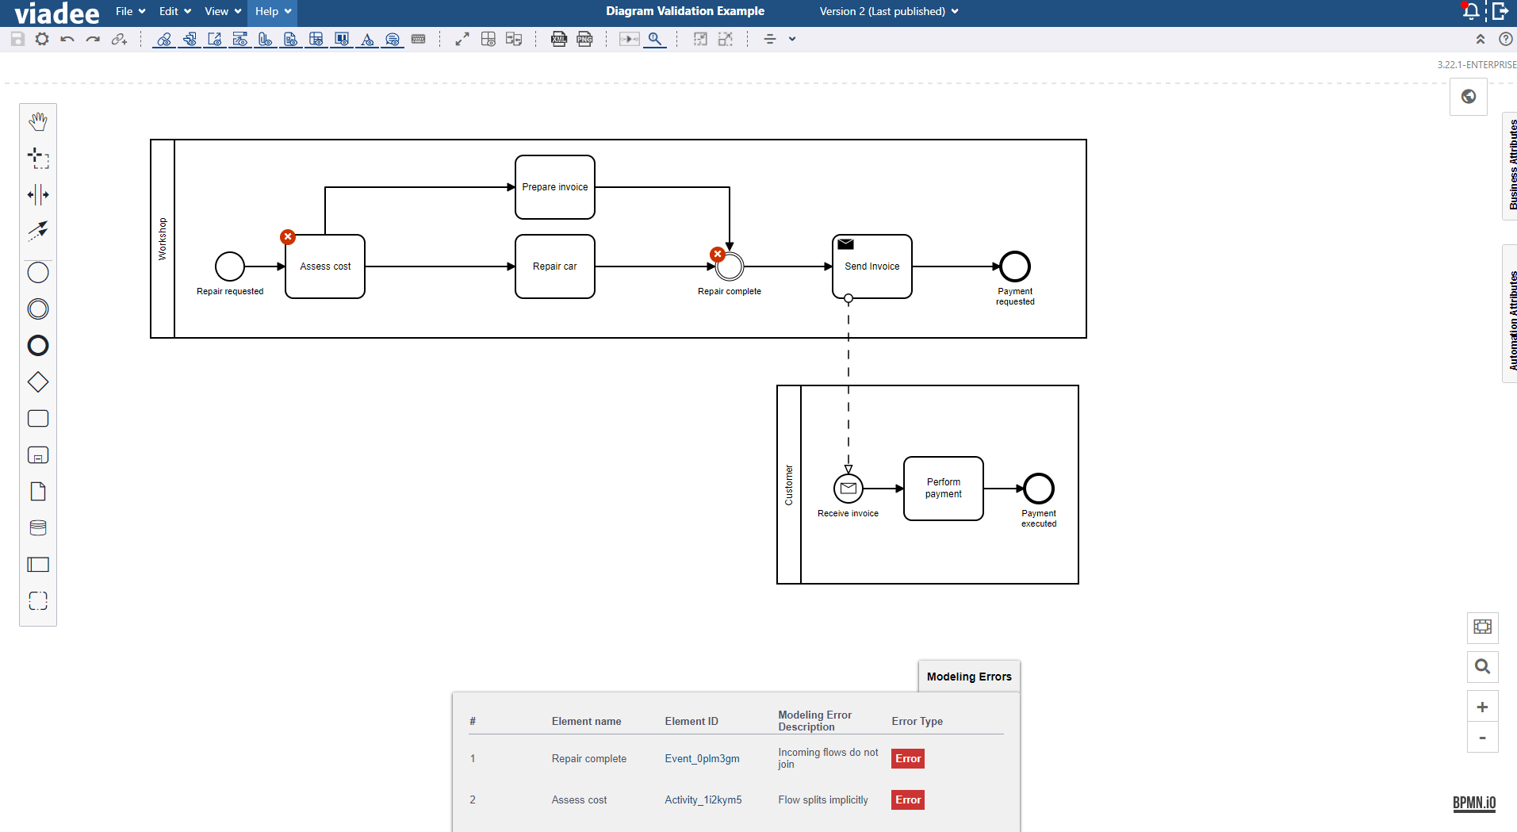
Task: Zoom out with minus button
Action: coord(1482,738)
